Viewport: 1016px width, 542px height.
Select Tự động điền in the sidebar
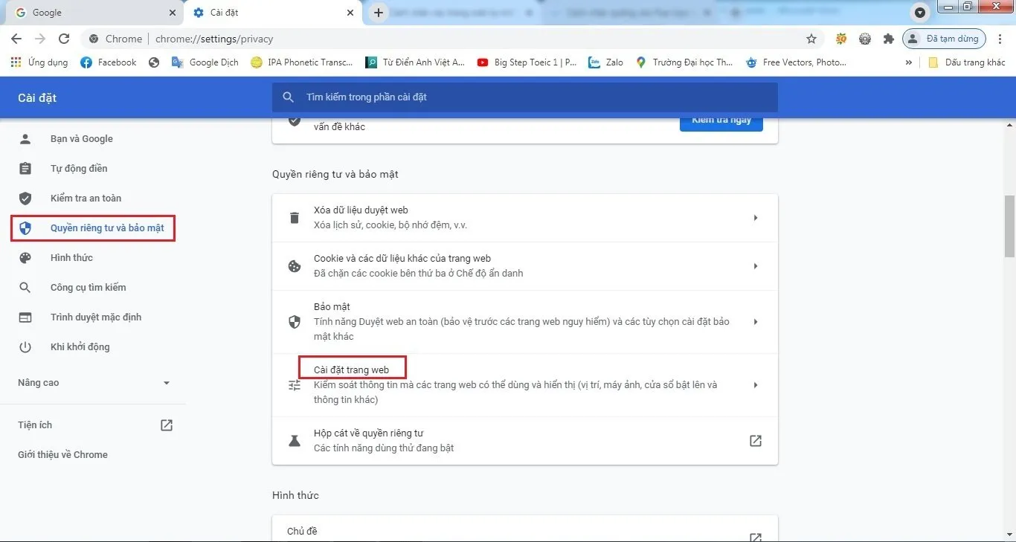(x=79, y=169)
